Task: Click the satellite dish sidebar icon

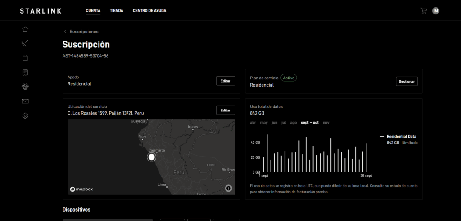Action: (25, 44)
